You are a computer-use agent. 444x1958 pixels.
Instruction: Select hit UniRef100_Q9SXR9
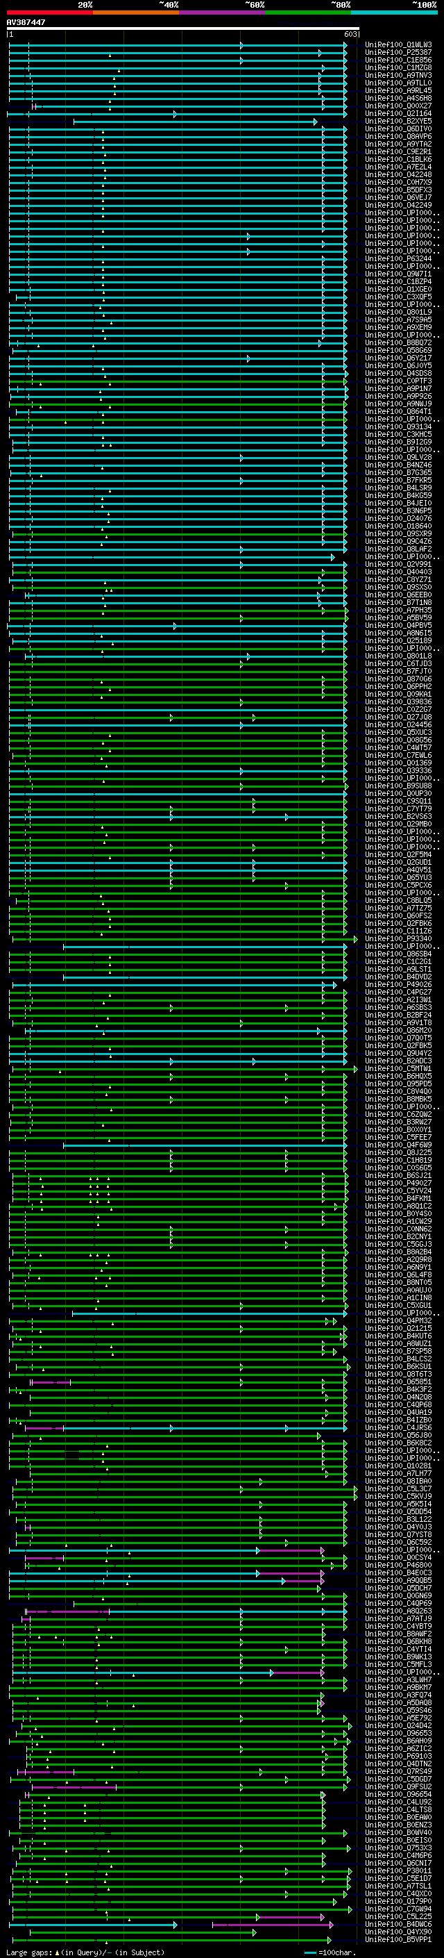click(398, 533)
